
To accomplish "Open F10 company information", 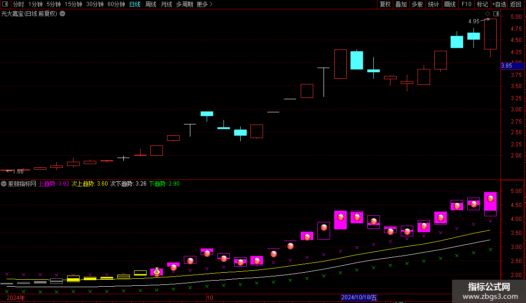I will (x=466, y=4).
